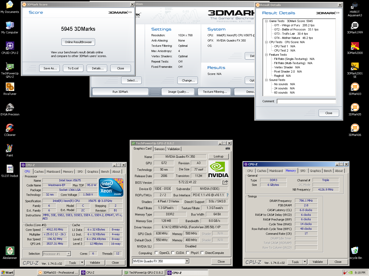Screen dimensions: 369x276
Task: Collapse the Feature Tests tree node
Action: (x=266, y=55)
